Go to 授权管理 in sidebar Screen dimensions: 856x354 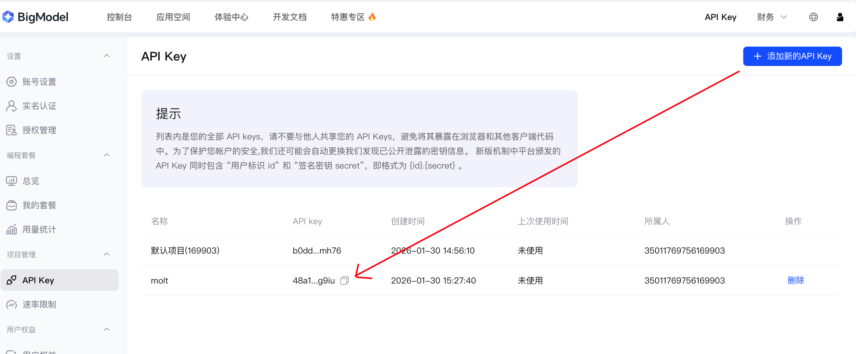pyautogui.click(x=39, y=130)
